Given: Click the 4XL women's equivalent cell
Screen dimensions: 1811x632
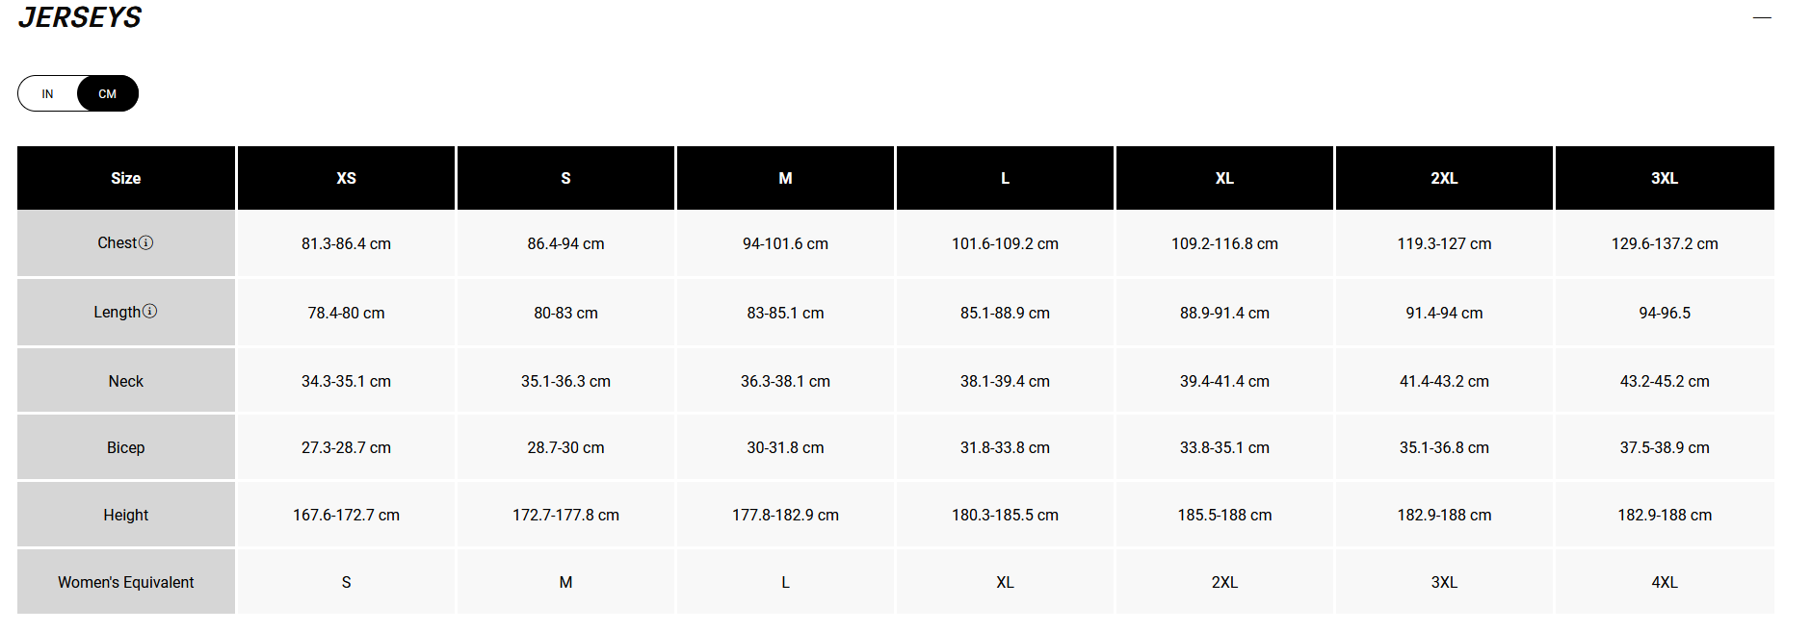Looking at the screenshot, I should (x=1665, y=582).
